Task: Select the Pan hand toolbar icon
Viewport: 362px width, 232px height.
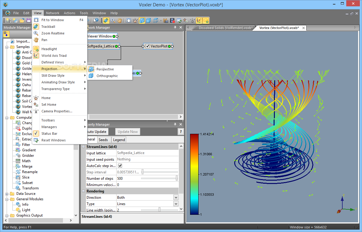Action: tap(119, 21)
